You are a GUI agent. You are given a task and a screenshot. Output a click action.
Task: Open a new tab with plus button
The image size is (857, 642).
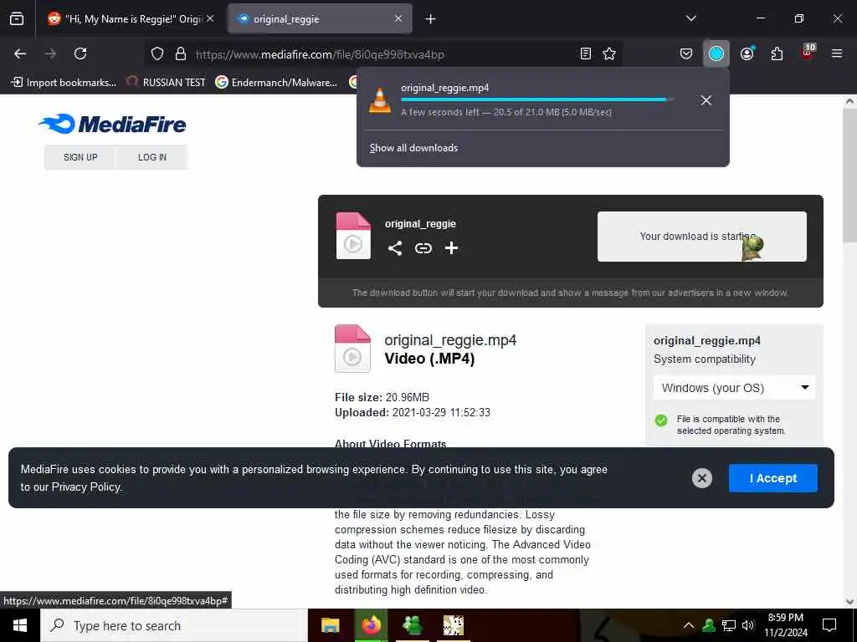[431, 19]
